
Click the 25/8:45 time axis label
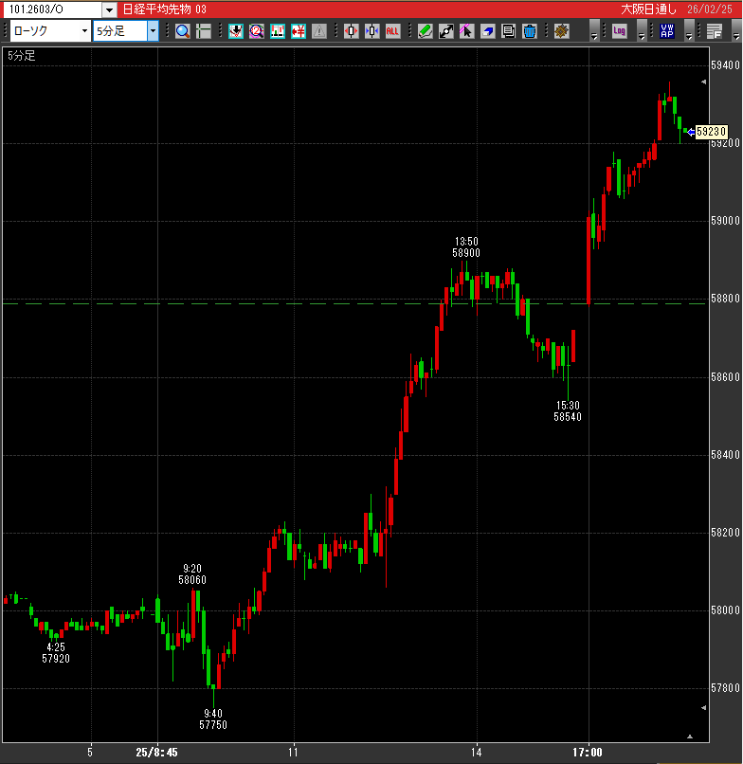click(x=156, y=753)
